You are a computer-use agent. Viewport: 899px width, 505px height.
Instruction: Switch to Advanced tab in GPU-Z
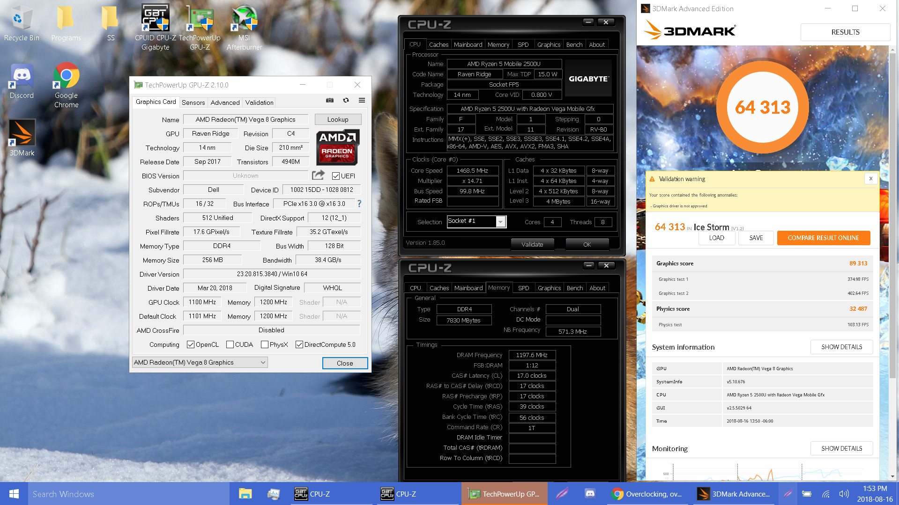tap(225, 102)
